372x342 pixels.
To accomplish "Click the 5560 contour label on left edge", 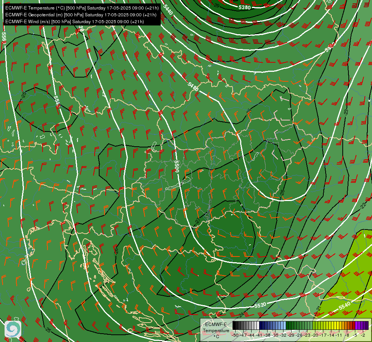I will coord(3,38).
